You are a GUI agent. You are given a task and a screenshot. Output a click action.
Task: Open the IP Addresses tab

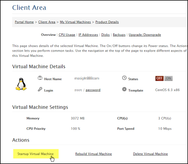point(88,35)
